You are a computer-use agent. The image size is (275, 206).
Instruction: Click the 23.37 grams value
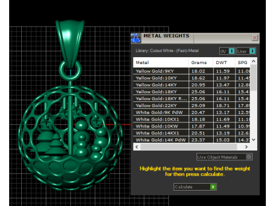pos(198,140)
